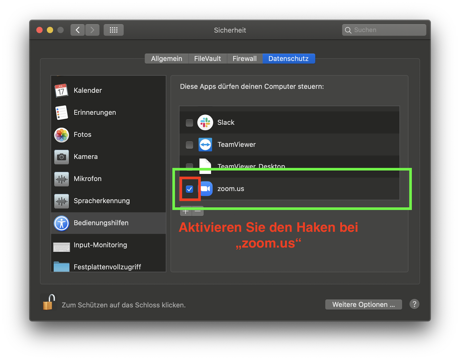
Task: Select the Kalender label
Action: coord(88,90)
